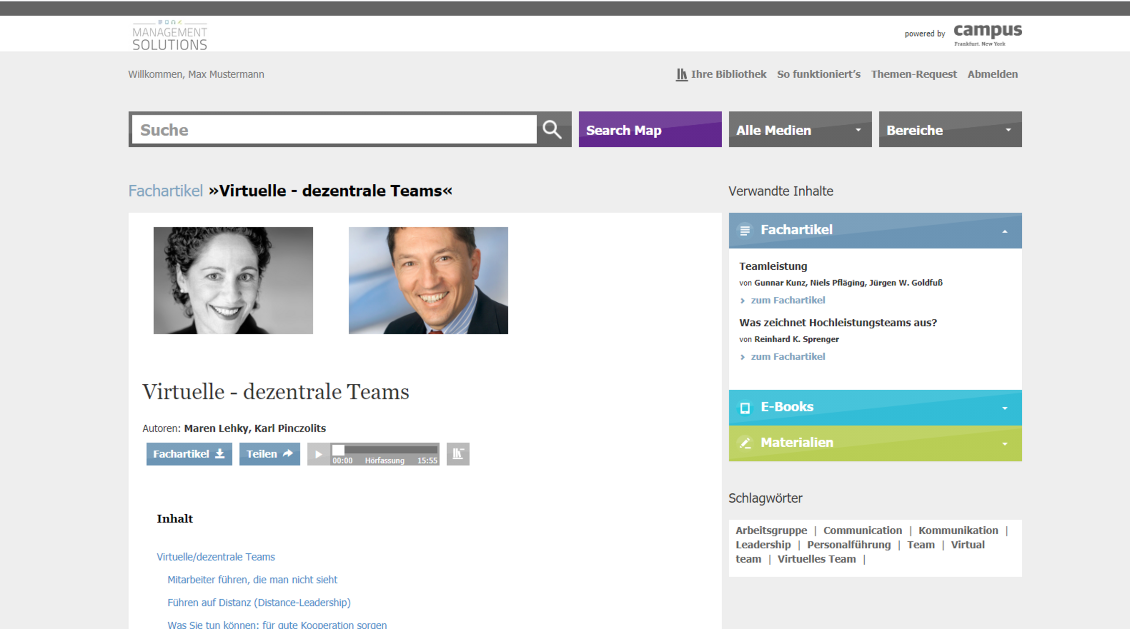Click chevron before first zum Fachartikel link
Viewport: 1130px width, 629px height.
point(743,301)
